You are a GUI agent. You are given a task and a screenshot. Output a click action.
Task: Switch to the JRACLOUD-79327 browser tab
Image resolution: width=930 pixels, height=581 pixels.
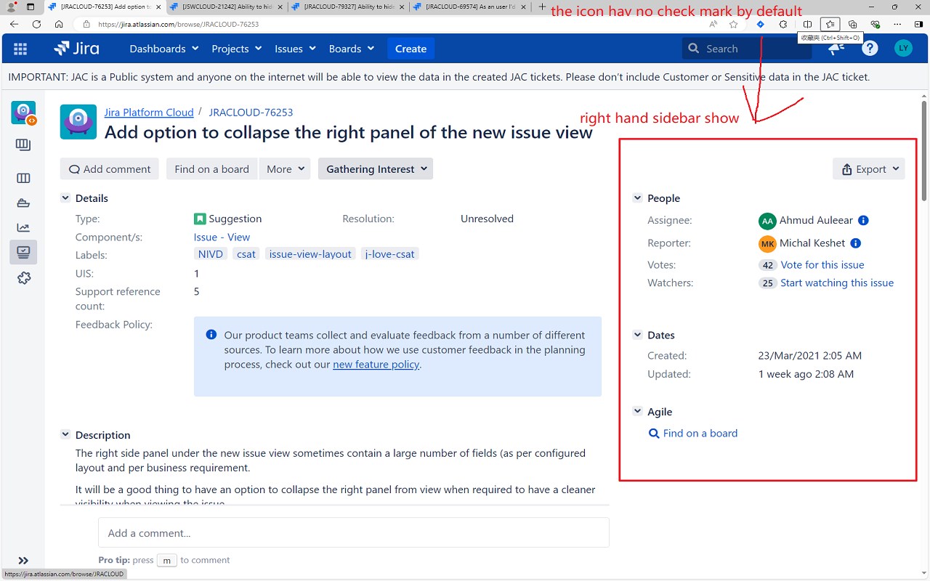click(349, 7)
